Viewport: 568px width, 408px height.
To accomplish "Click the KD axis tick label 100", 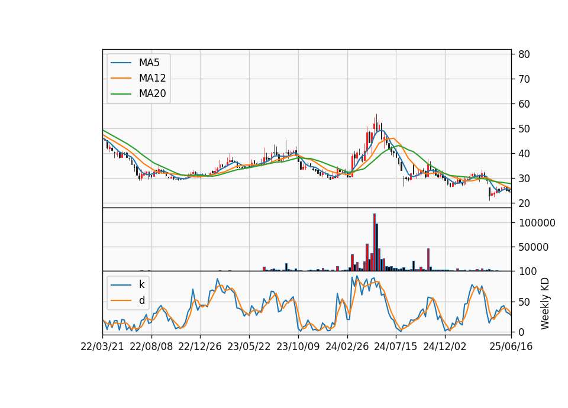I will 528,271.
